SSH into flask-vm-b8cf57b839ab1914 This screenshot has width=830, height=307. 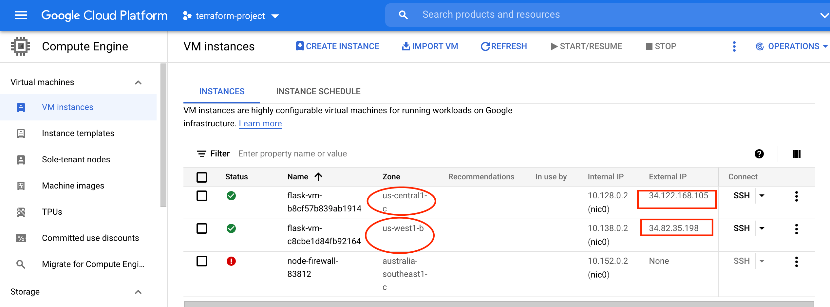point(742,196)
